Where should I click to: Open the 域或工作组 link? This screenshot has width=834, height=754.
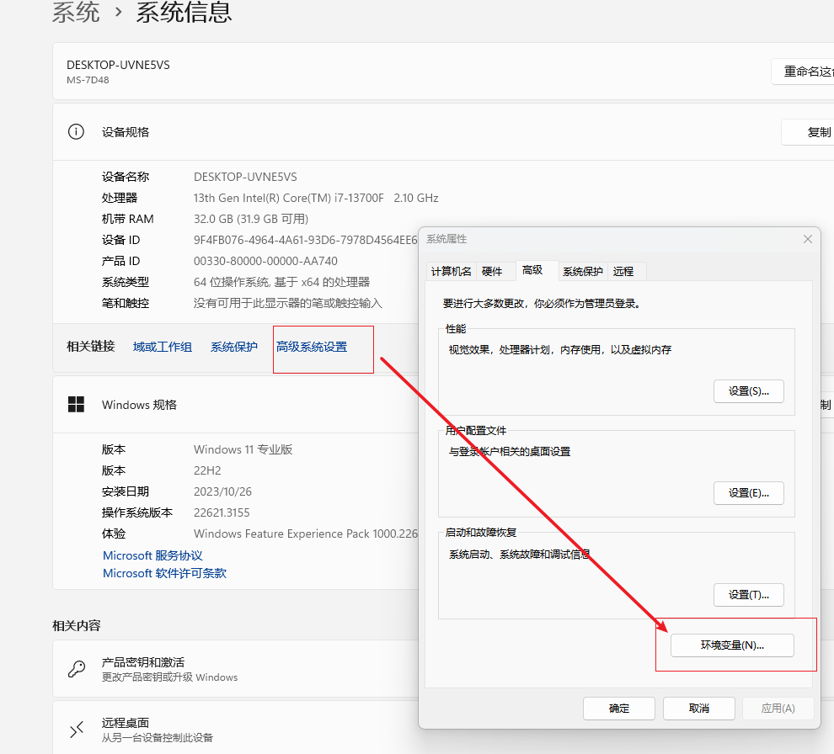(x=163, y=347)
